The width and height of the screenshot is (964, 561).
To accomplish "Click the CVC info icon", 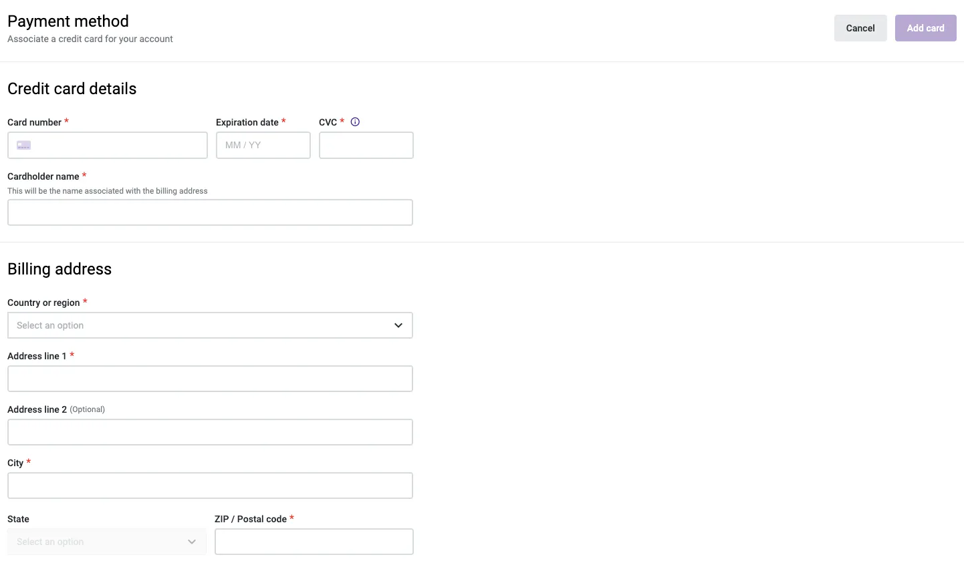I will pyautogui.click(x=355, y=122).
